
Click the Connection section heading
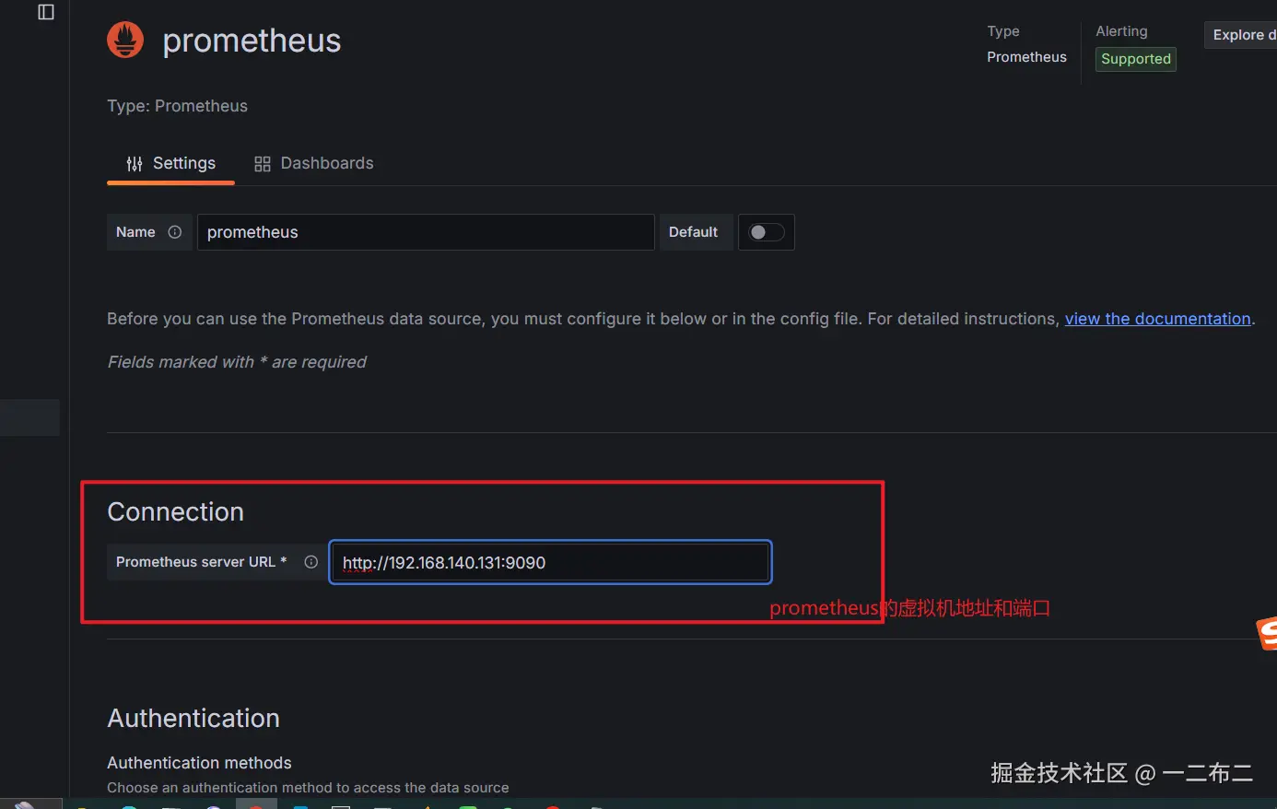tap(175, 511)
